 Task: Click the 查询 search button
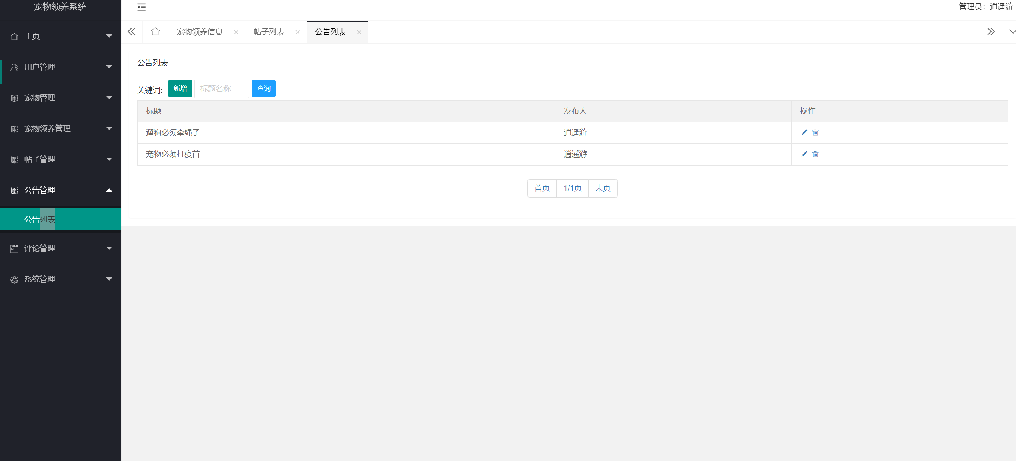coord(263,88)
